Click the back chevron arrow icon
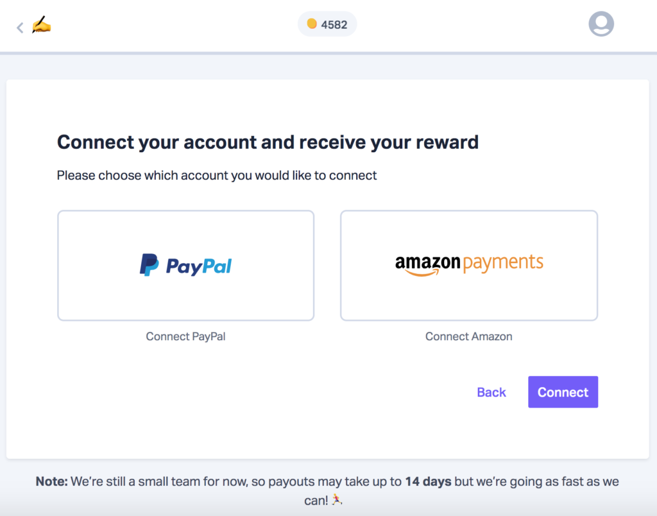This screenshot has height=516, width=657. [20, 28]
